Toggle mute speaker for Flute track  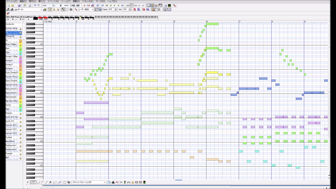(x=20, y=73)
